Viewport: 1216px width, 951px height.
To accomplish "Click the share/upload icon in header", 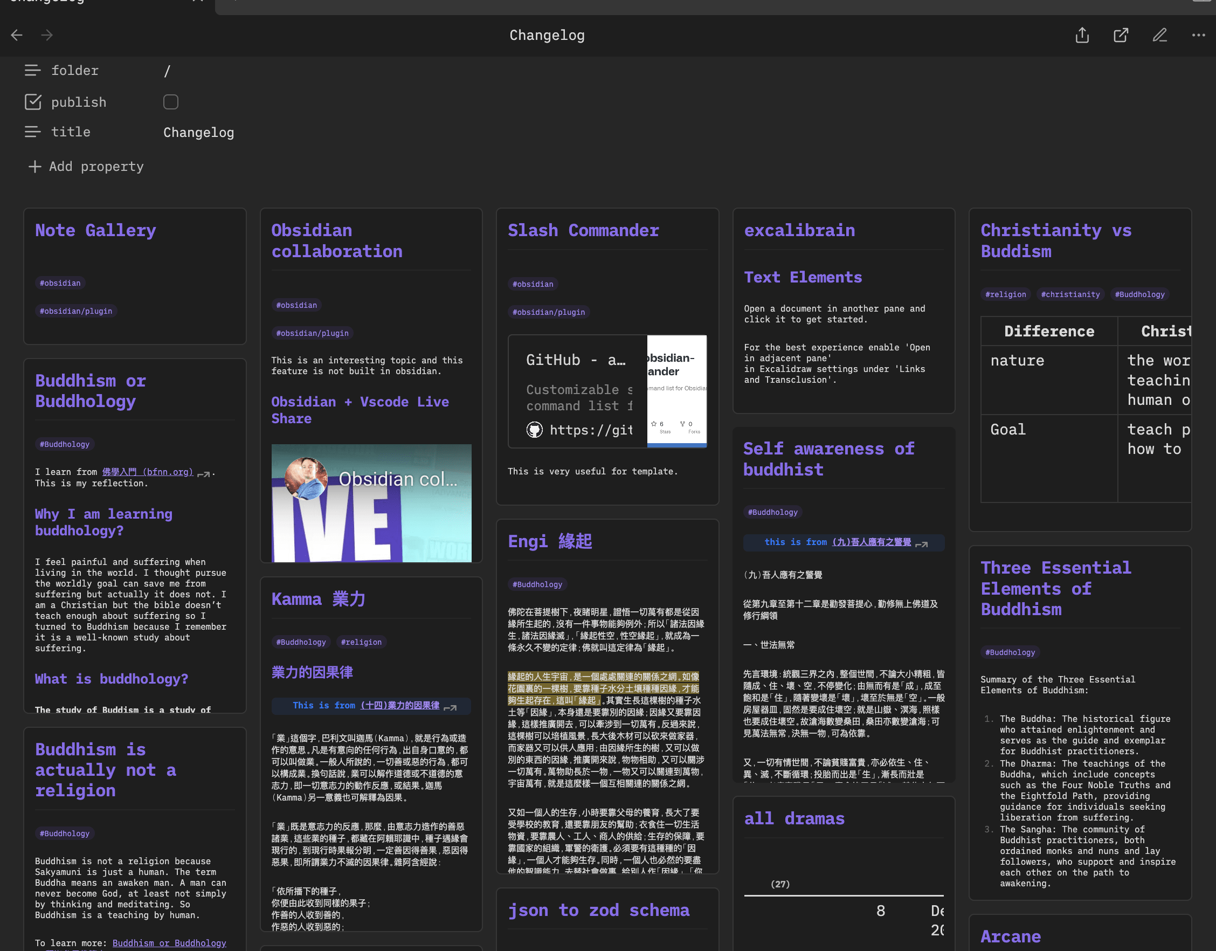I will coord(1082,35).
